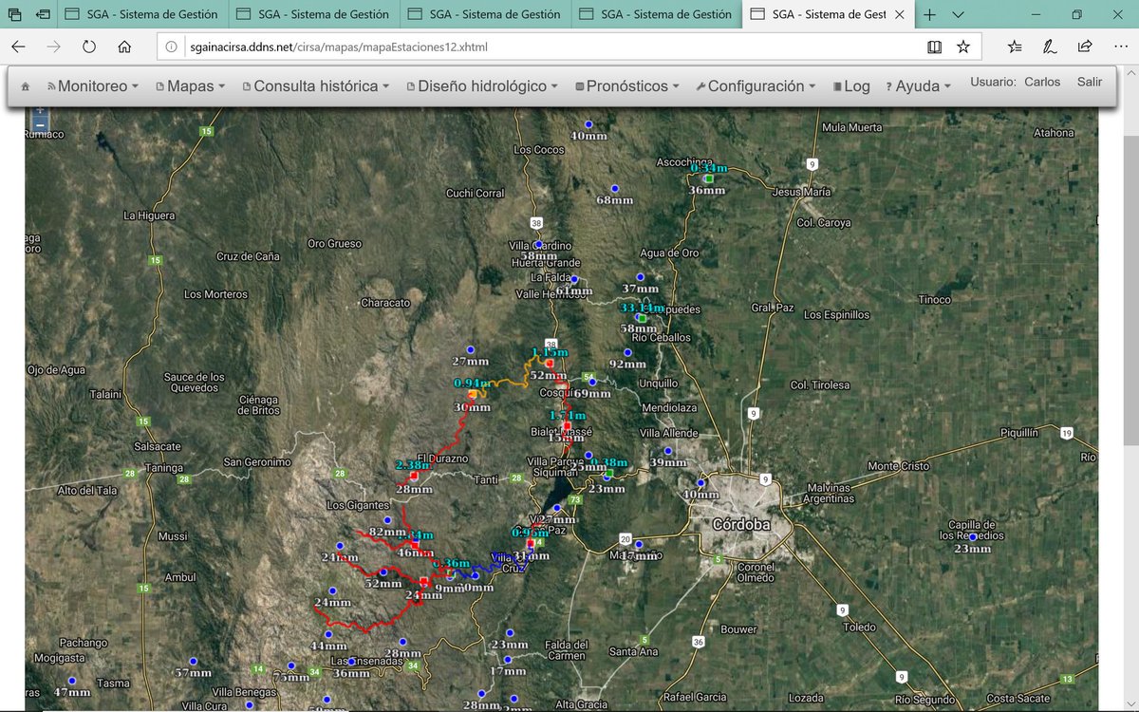Image resolution: width=1139 pixels, height=712 pixels.
Task: Click the 27mm rainfall label west of Cosquín
Action: point(470,362)
